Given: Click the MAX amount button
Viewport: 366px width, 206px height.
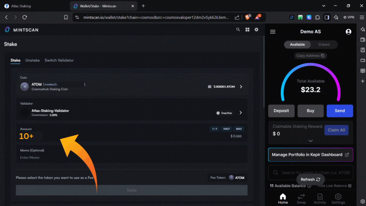Looking at the screenshot, I should pos(239,129).
